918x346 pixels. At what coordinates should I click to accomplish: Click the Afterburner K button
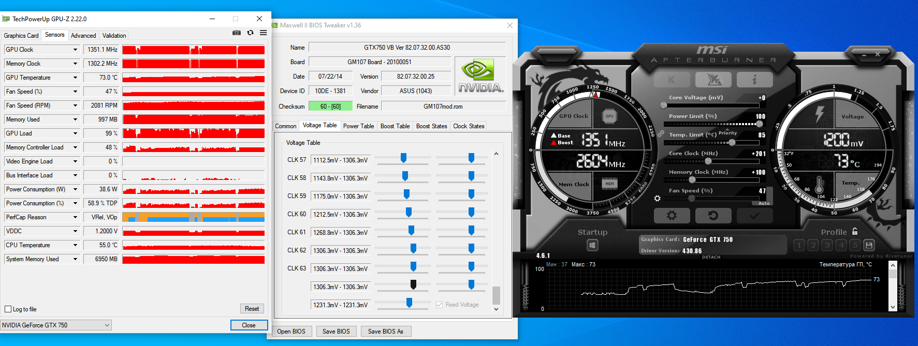click(672, 80)
